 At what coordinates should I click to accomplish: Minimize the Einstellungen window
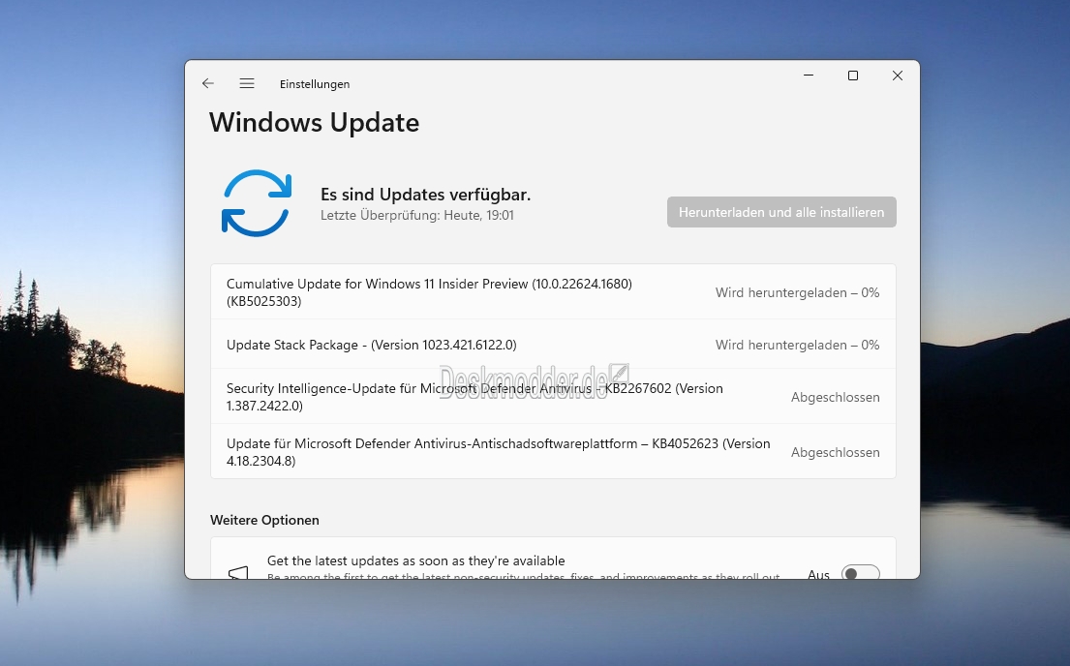(x=809, y=76)
